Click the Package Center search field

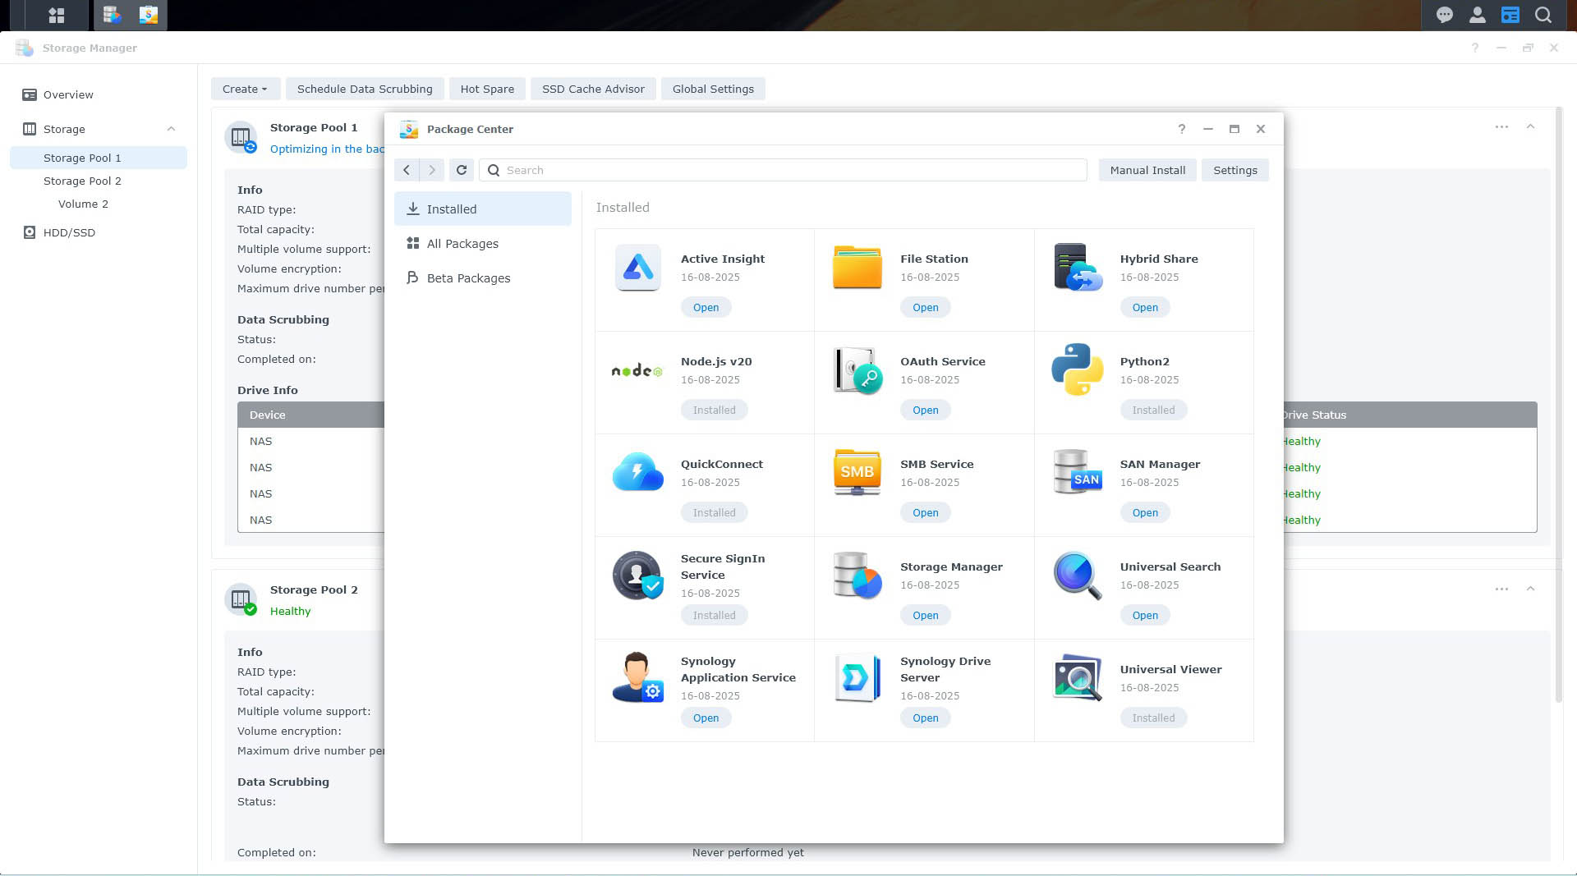tap(783, 170)
